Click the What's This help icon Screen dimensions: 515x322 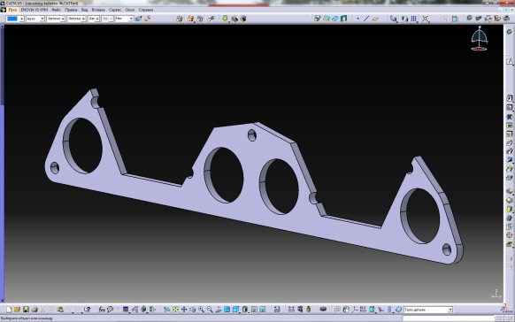(87, 310)
